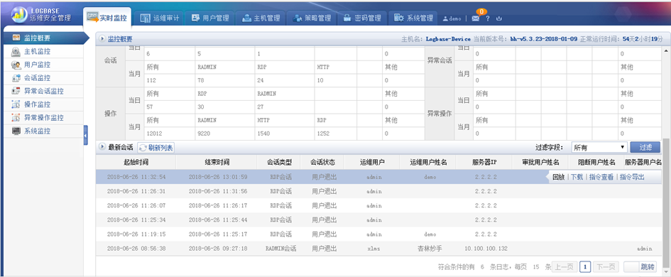Screen dimensions: 671x277
Task: Click the 起始时间 column header
Action: 136,162
